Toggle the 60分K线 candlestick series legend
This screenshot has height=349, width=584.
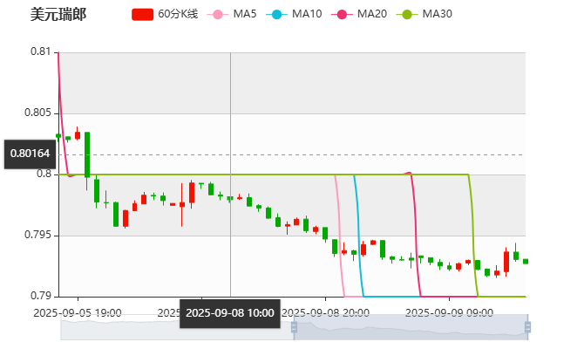point(165,14)
